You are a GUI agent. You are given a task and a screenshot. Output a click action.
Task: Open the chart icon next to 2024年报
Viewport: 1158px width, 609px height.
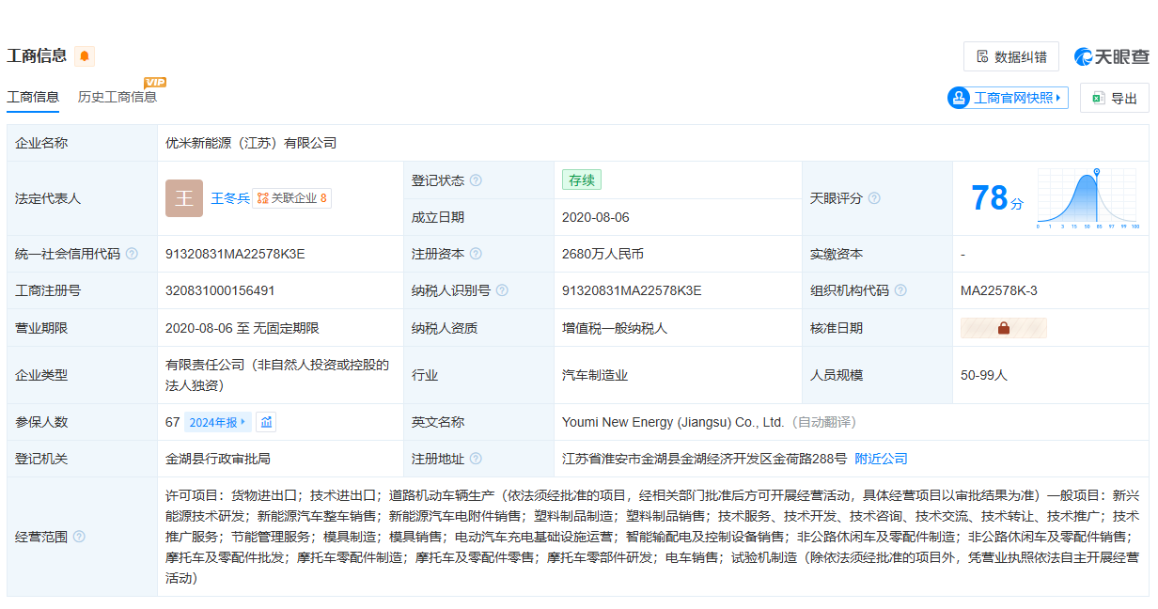pyautogui.click(x=266, y=422)
